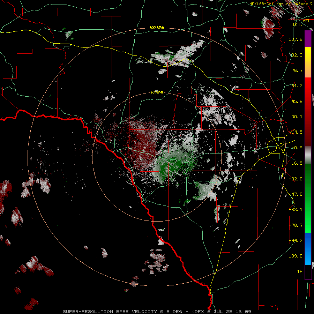Click the '45.6' scale value

click(297, 101)
